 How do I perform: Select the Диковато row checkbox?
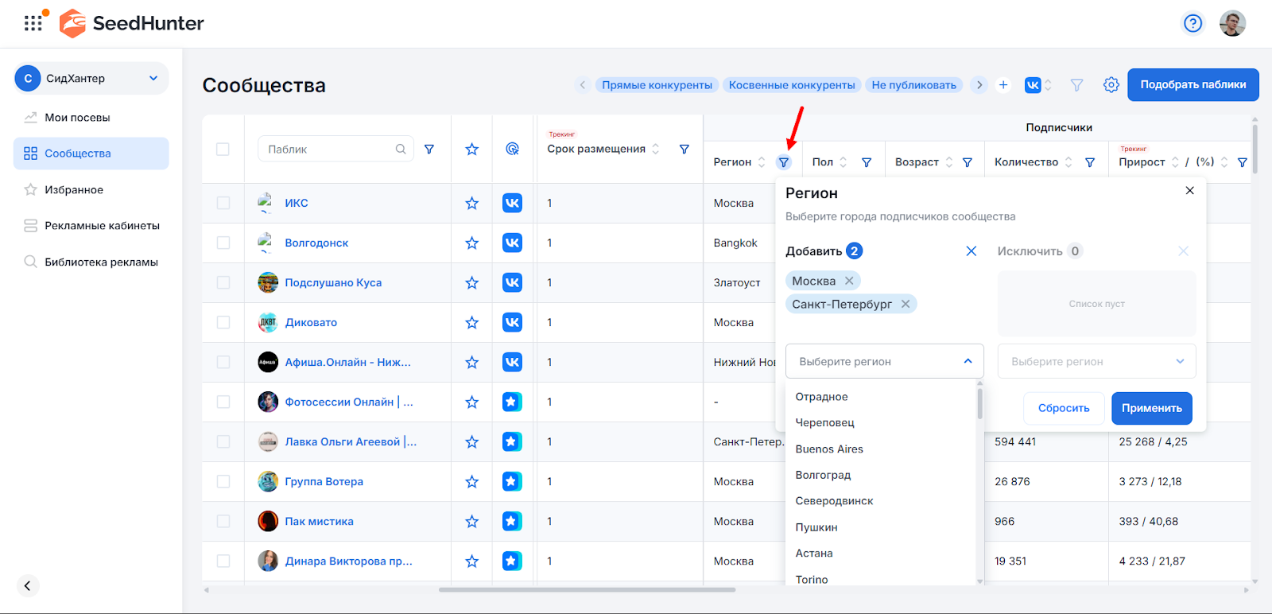(x=223, y=323)
